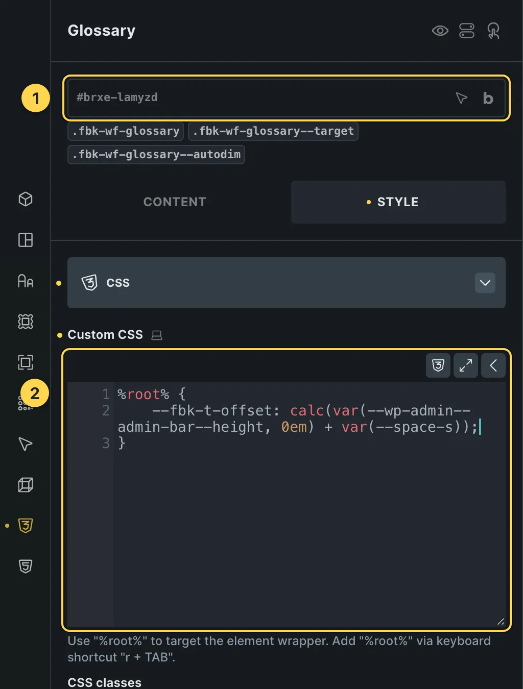
Task: Open the cube icon in left sidebar
Action: [x=26, y=199]
